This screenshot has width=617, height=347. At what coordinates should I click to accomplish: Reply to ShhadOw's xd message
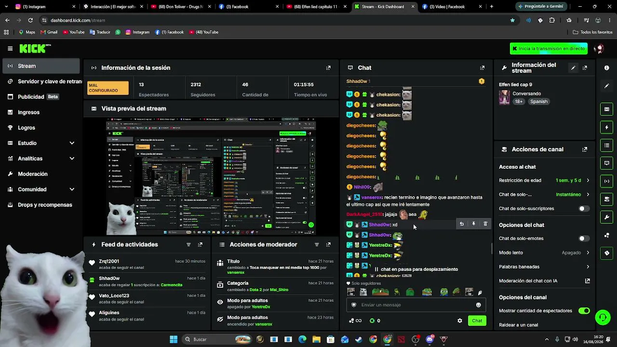pos(462,224)
